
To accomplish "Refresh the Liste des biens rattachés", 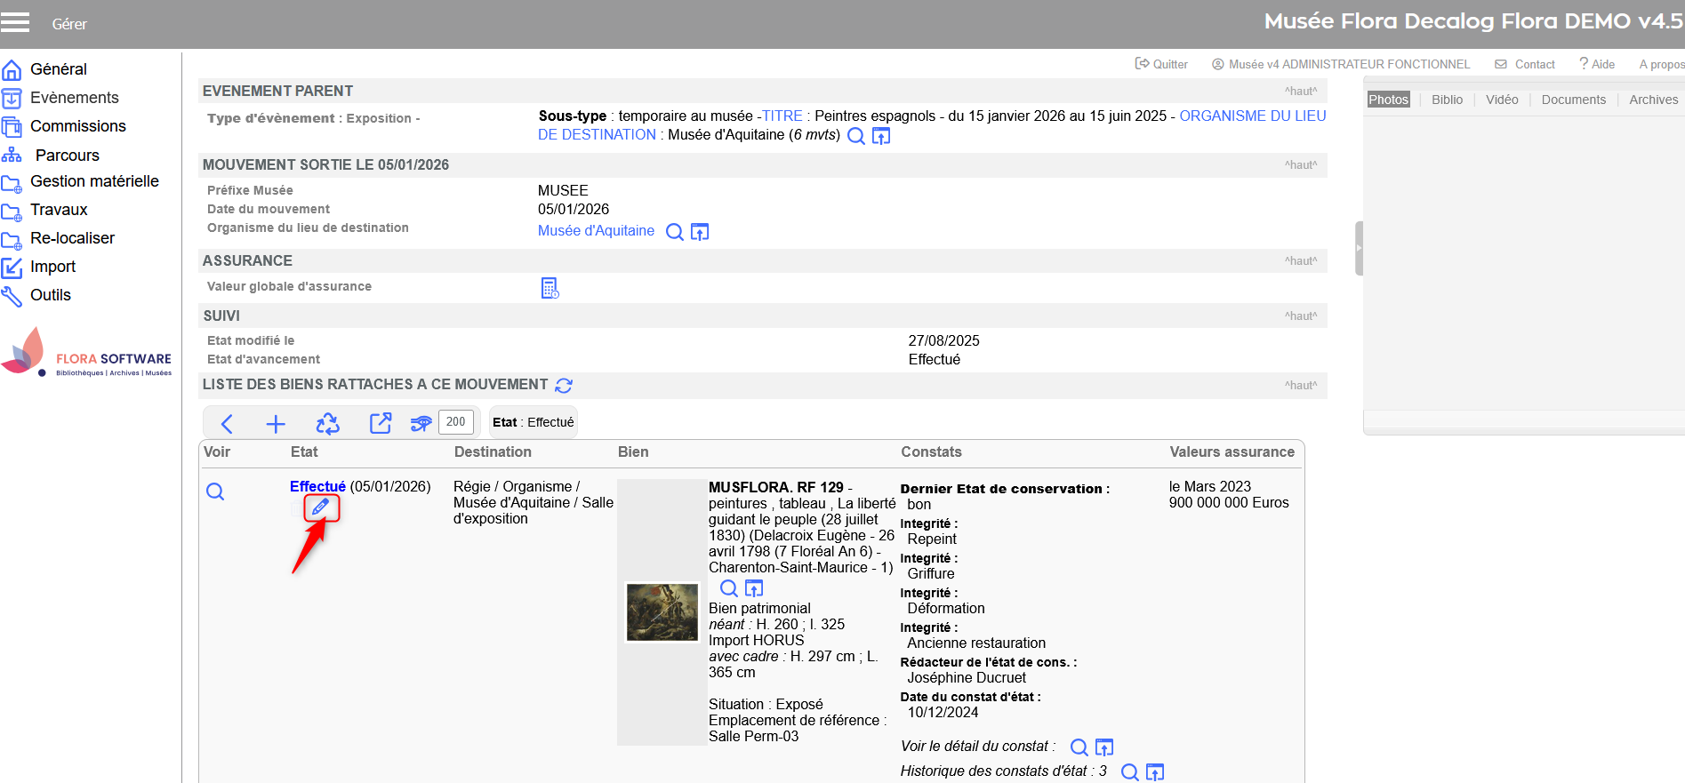I will (x=564, y=386).
